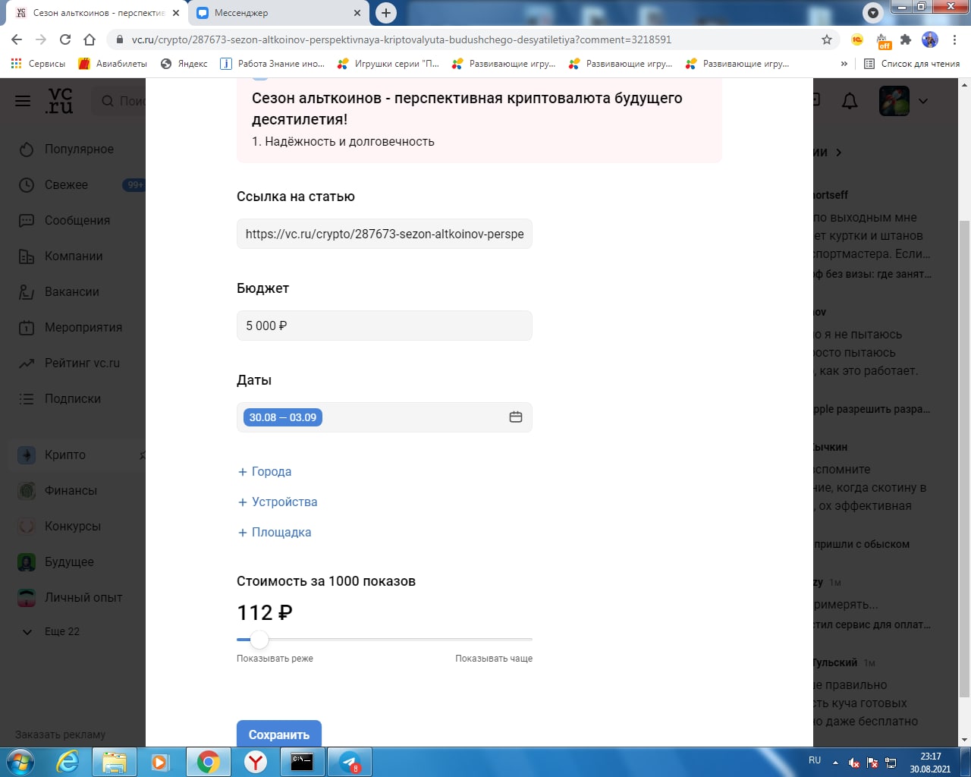Show more bookmarks chevron

click(x=844, y=64)
